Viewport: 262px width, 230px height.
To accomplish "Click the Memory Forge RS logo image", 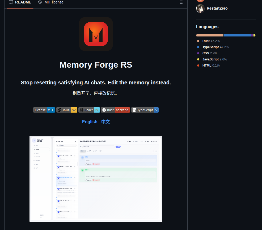I will coord(96,34).
